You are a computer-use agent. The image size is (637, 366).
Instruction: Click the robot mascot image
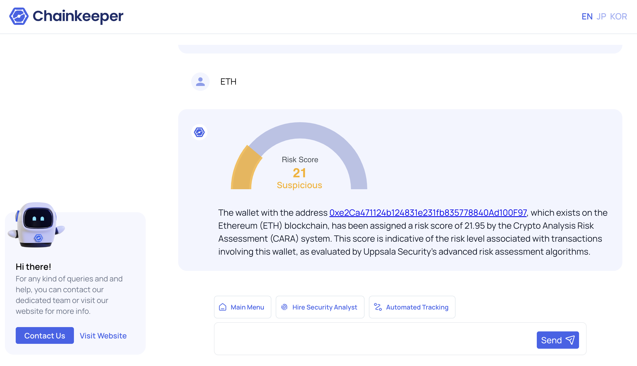37,225
